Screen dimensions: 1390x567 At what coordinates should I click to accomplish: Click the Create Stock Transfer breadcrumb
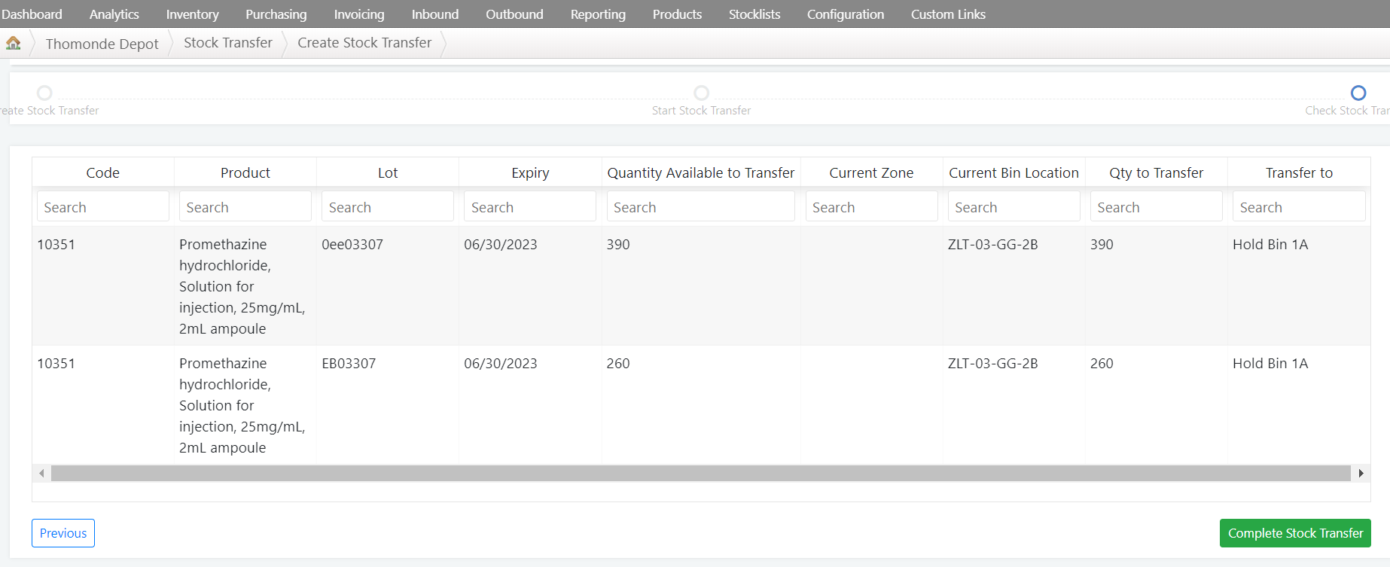coord(364,43)
